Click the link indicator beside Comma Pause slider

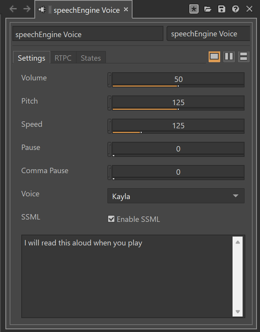click(109, 172)
